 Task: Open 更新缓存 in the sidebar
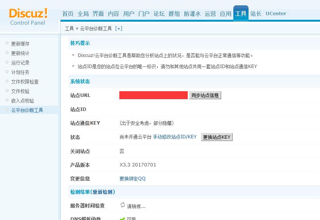point(20,44)
